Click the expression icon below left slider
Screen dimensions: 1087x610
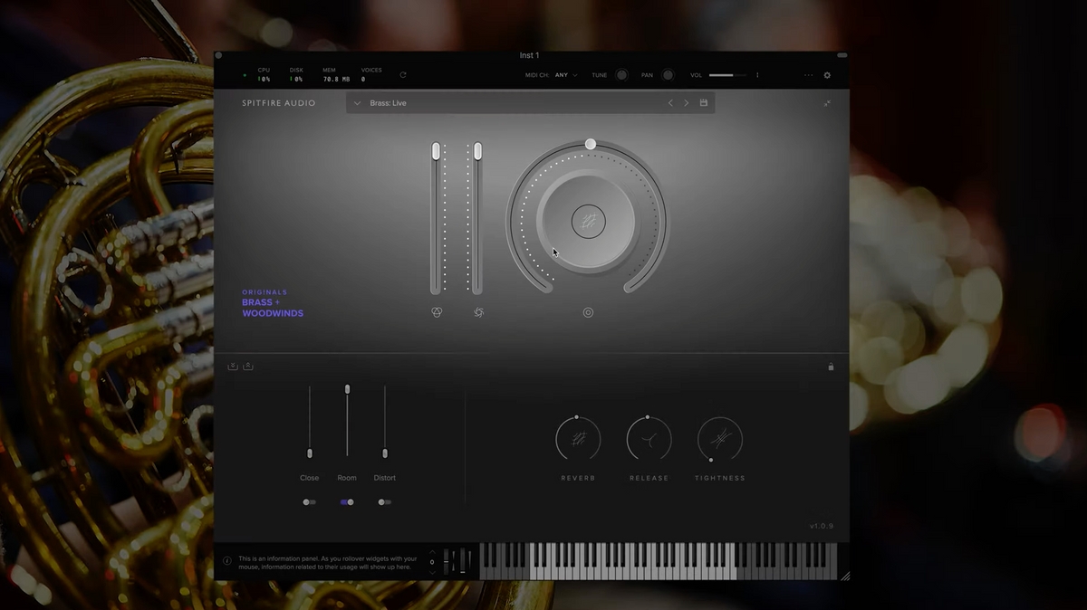(437, 312)
